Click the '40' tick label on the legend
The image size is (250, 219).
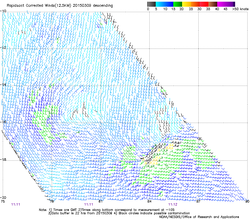(x=217, y=9)
